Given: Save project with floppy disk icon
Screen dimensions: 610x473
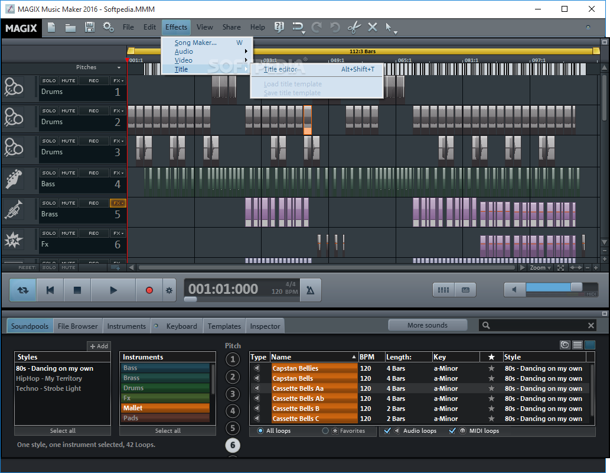Looking at the screenshot, I should pos(90,27).
